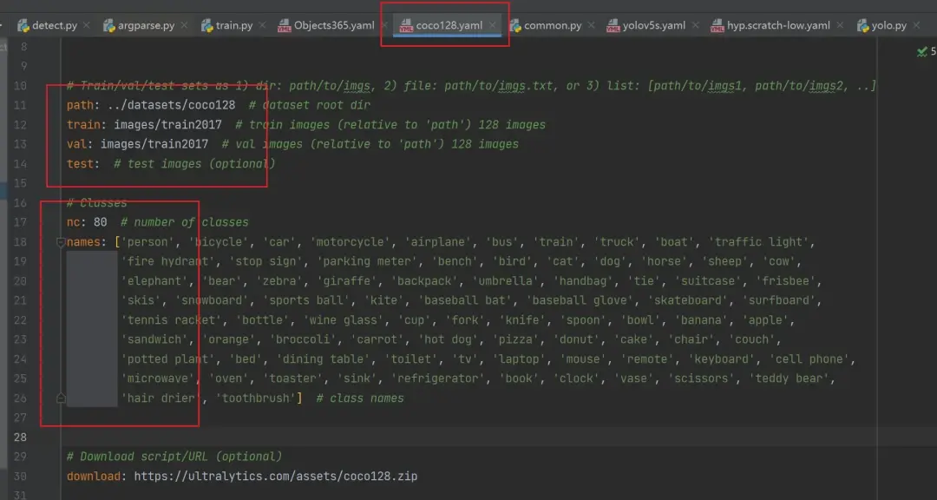This screenshot has width=937, height=500.
Task: Click the '# Download script/URL (optional)' comment
Action: [x=174, y=457]
